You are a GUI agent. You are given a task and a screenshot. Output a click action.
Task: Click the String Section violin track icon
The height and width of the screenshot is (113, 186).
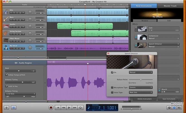pos(6,33)
